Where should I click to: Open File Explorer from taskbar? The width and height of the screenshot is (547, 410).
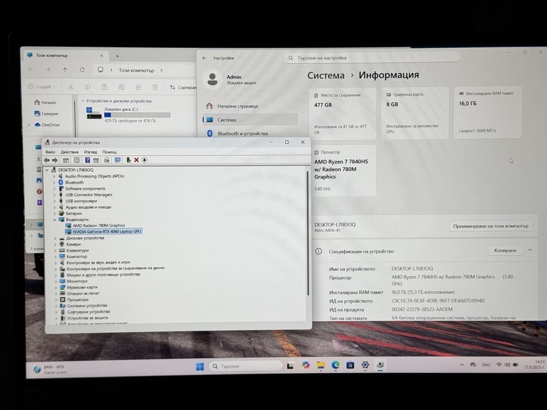pyautogui.click(x=321, y=365)
